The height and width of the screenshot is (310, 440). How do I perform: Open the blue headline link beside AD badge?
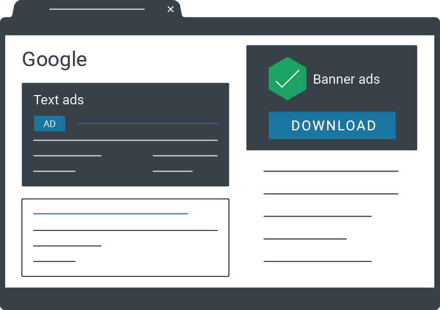click(148, 123)
